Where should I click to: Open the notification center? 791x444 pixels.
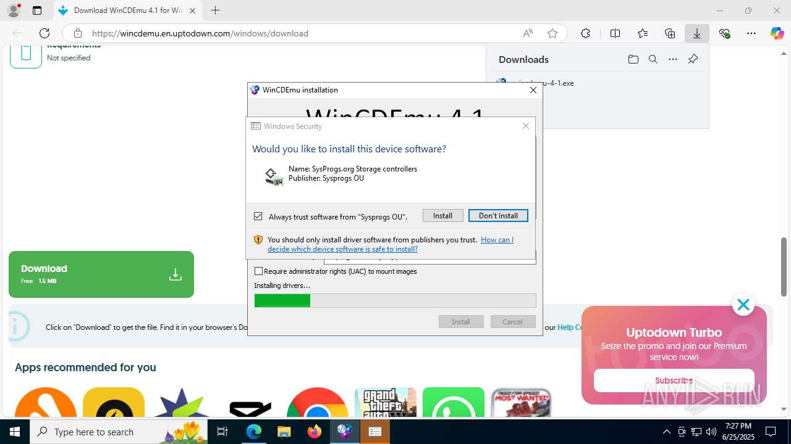pyautogui.click(x=771, y=432)
